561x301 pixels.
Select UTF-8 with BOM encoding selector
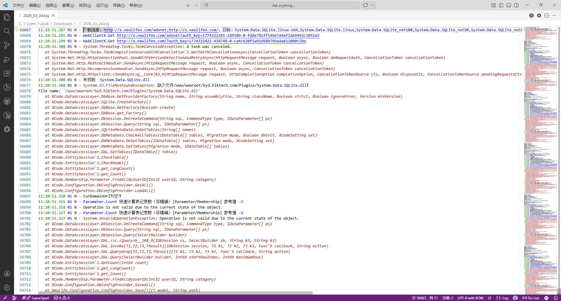click(x=470, y=298)
